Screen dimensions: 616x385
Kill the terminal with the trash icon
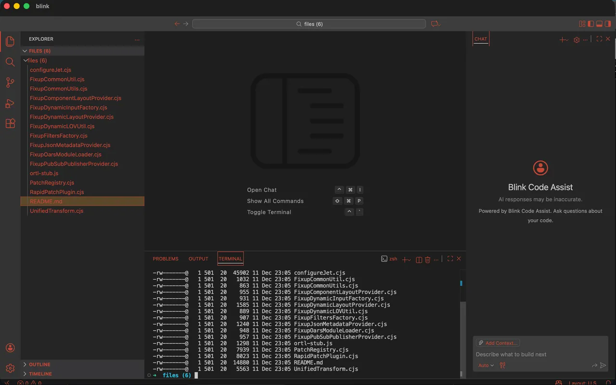click(427, 259)
